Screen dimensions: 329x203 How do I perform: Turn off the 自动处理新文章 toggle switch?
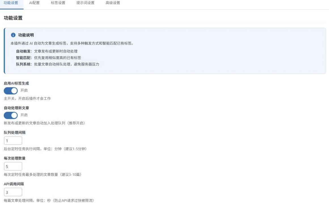11,115
